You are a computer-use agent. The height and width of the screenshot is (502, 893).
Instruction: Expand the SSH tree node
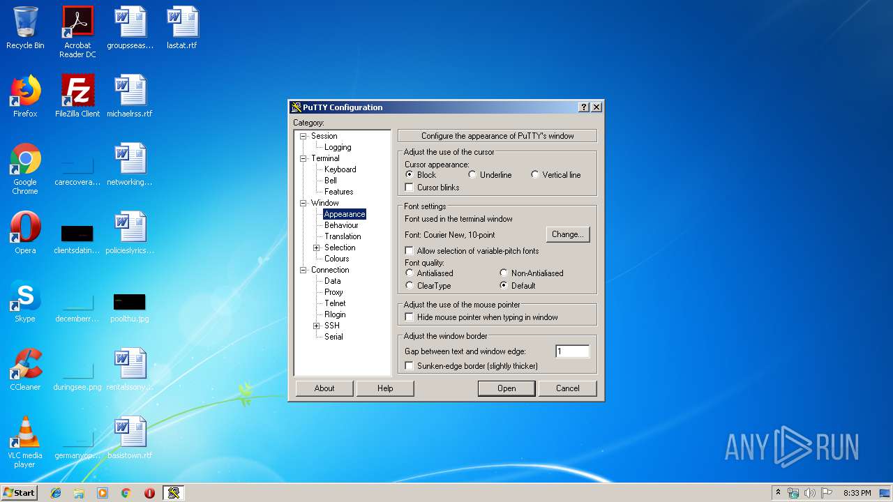click(317, 326)
